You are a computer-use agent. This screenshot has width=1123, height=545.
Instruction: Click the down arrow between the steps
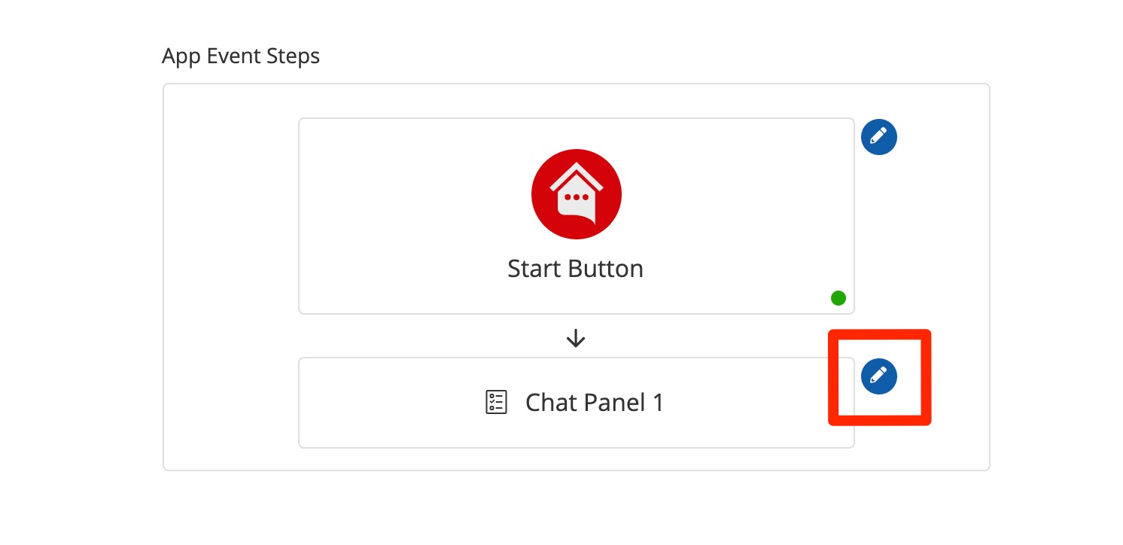[576, 338]
